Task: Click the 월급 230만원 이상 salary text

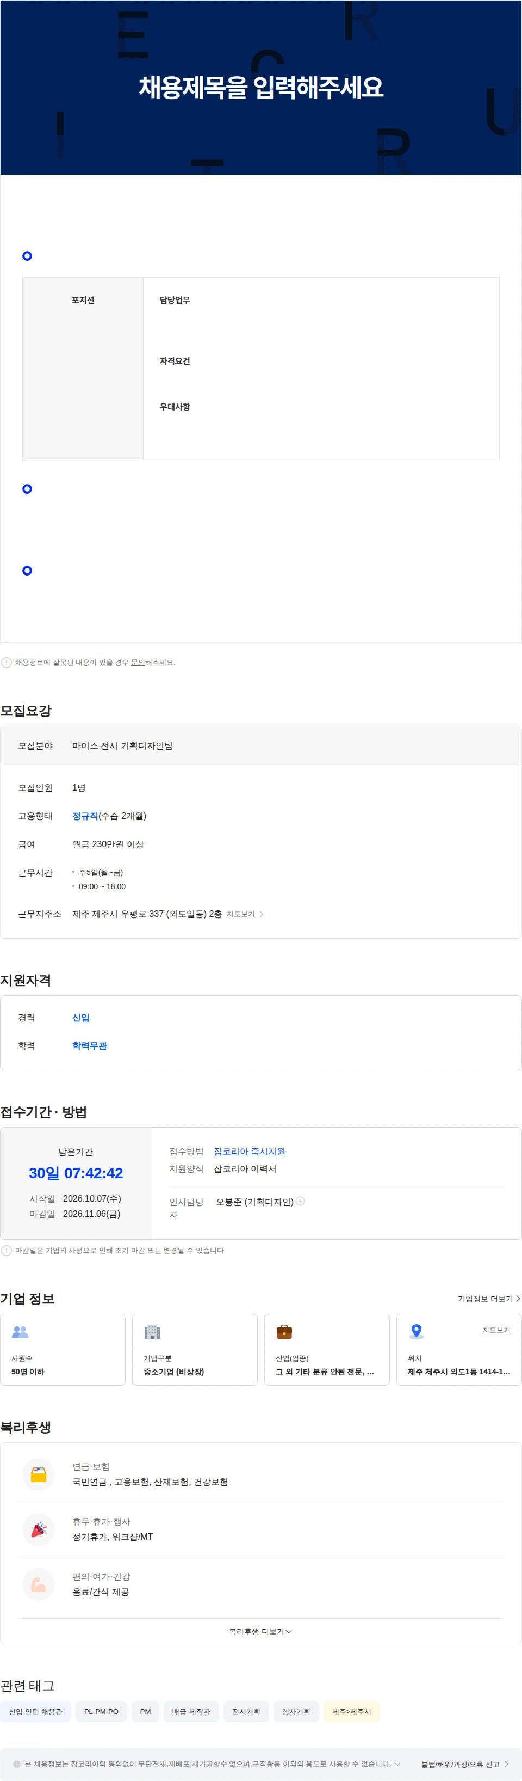Action: click(108, 843)
